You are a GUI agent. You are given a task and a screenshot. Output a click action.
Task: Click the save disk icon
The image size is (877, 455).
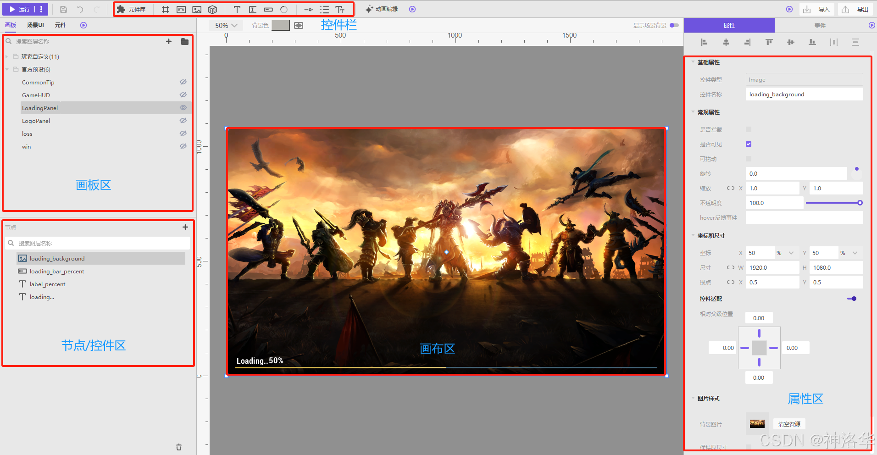pos(64,9)
